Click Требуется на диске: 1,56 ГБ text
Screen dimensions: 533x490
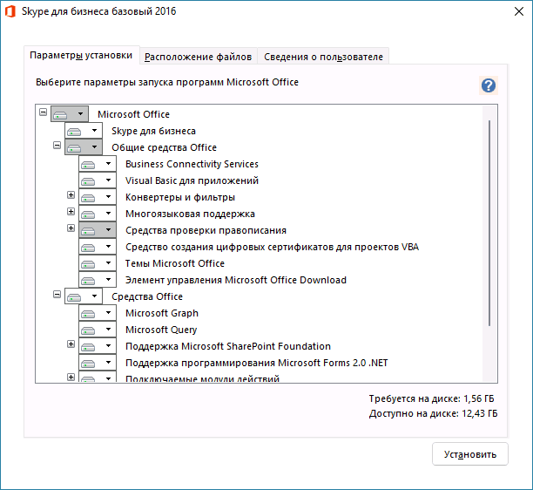[x=432, y=398]
